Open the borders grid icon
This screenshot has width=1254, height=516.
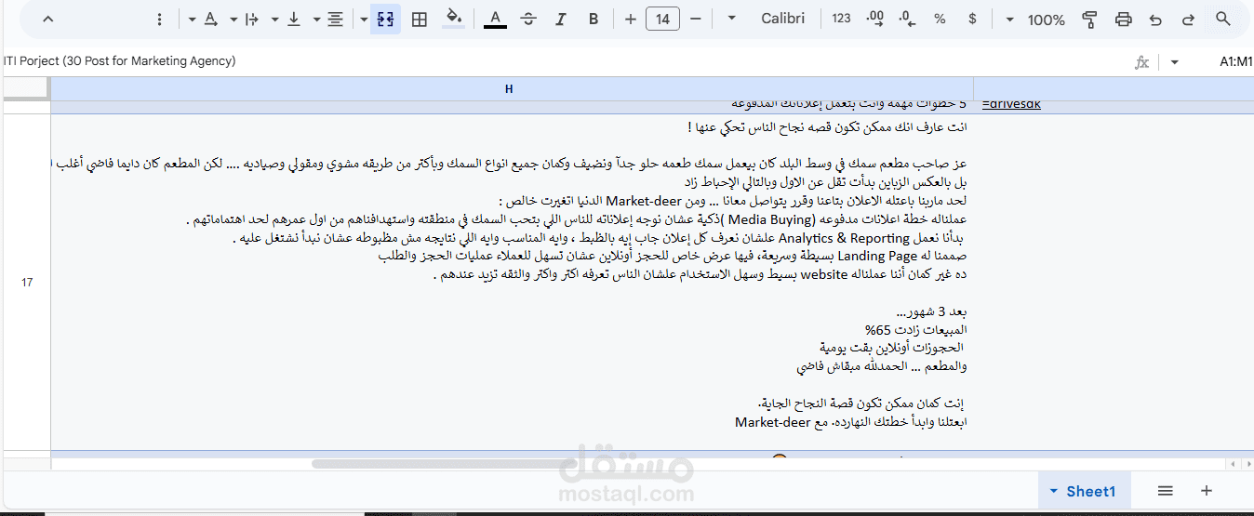point(420,20)
